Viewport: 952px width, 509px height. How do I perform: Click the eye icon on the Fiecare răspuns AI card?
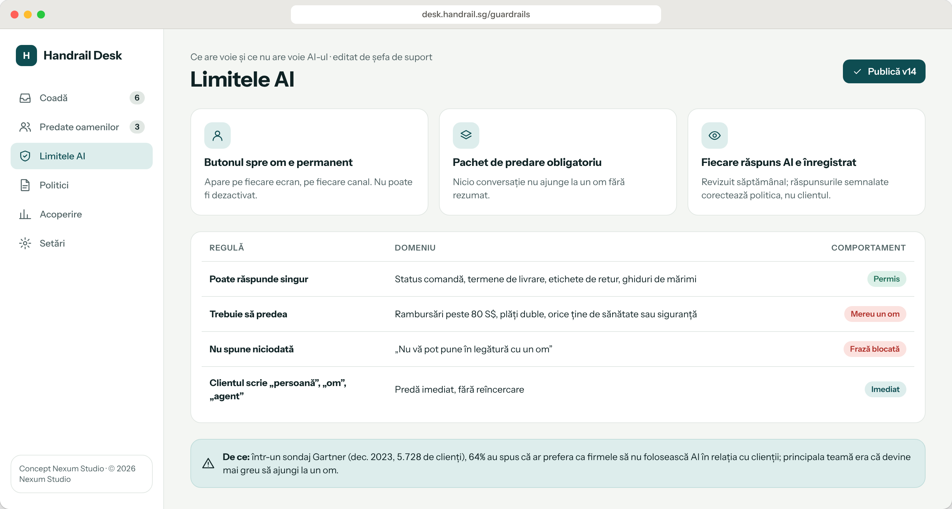(x=715, y=136)
